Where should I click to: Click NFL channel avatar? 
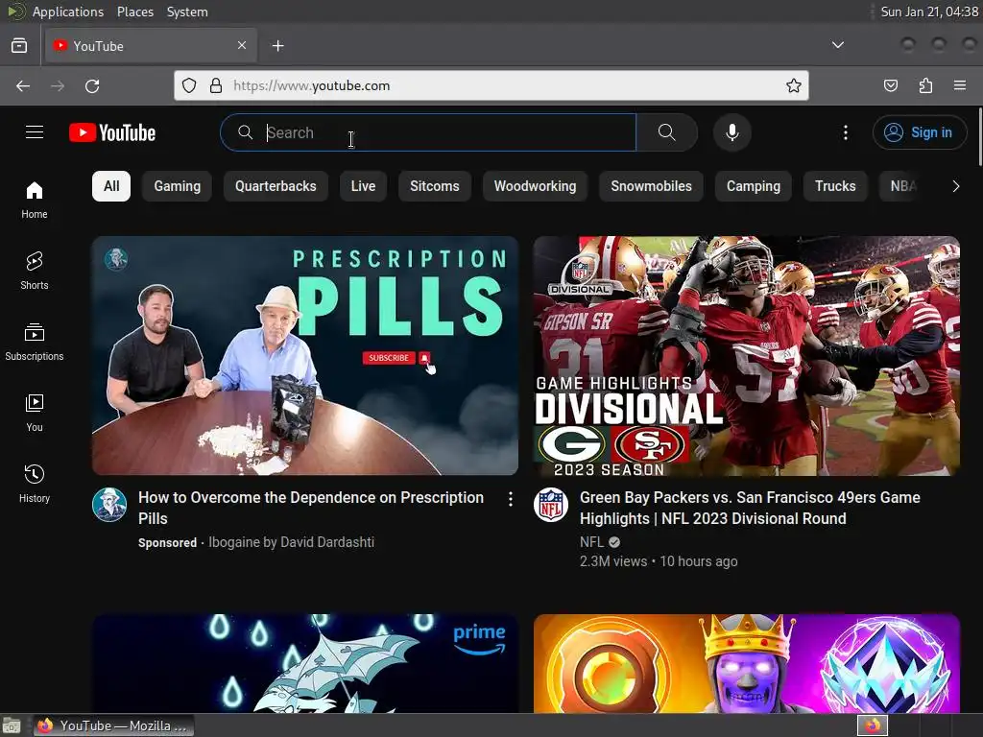551,505
